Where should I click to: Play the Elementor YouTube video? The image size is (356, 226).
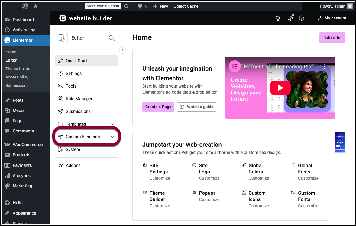280,88
